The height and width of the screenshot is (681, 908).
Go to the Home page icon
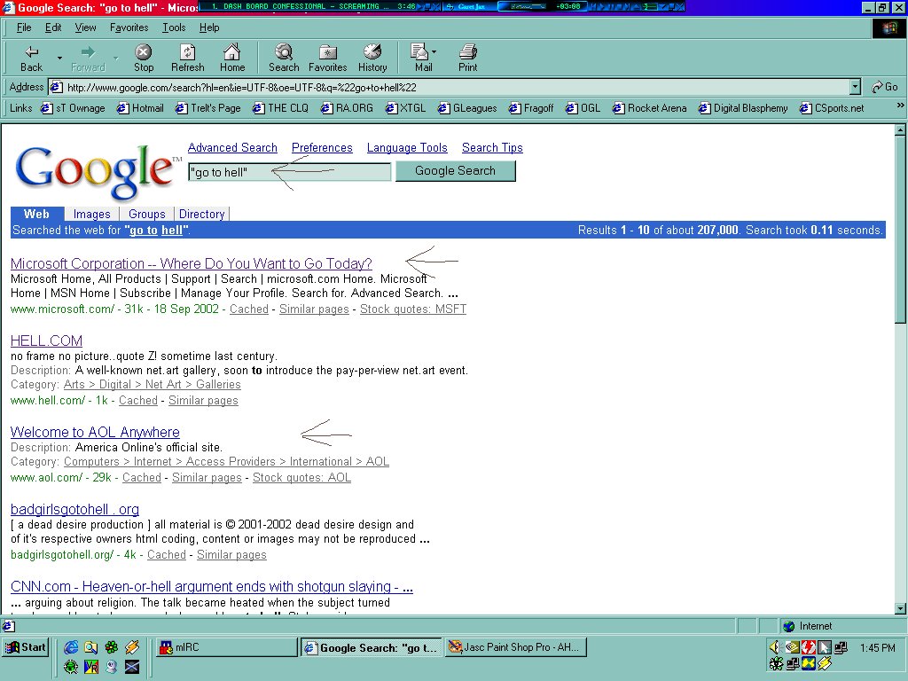(x=232, y=58)
